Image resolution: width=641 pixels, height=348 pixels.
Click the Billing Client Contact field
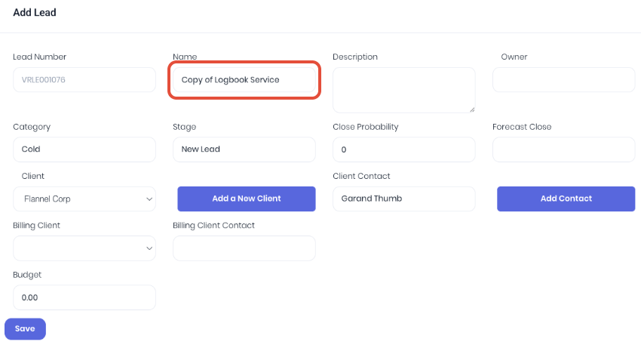244,248
